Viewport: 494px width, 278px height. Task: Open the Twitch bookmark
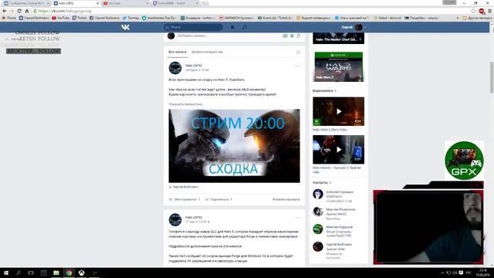point(80,18)
